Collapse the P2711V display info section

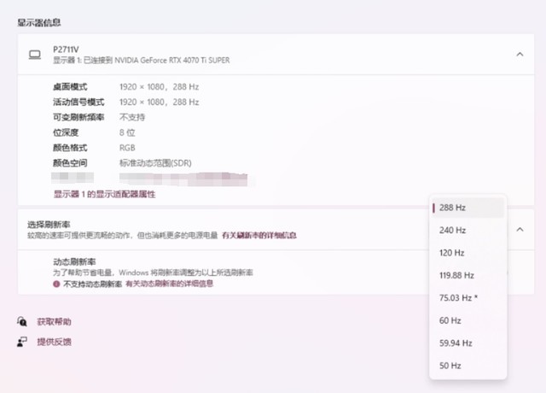[x=520, y=55]
